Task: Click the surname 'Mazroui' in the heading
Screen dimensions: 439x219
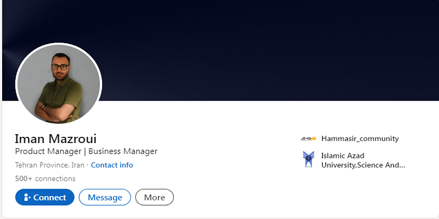Action: (x=72, y=139)
